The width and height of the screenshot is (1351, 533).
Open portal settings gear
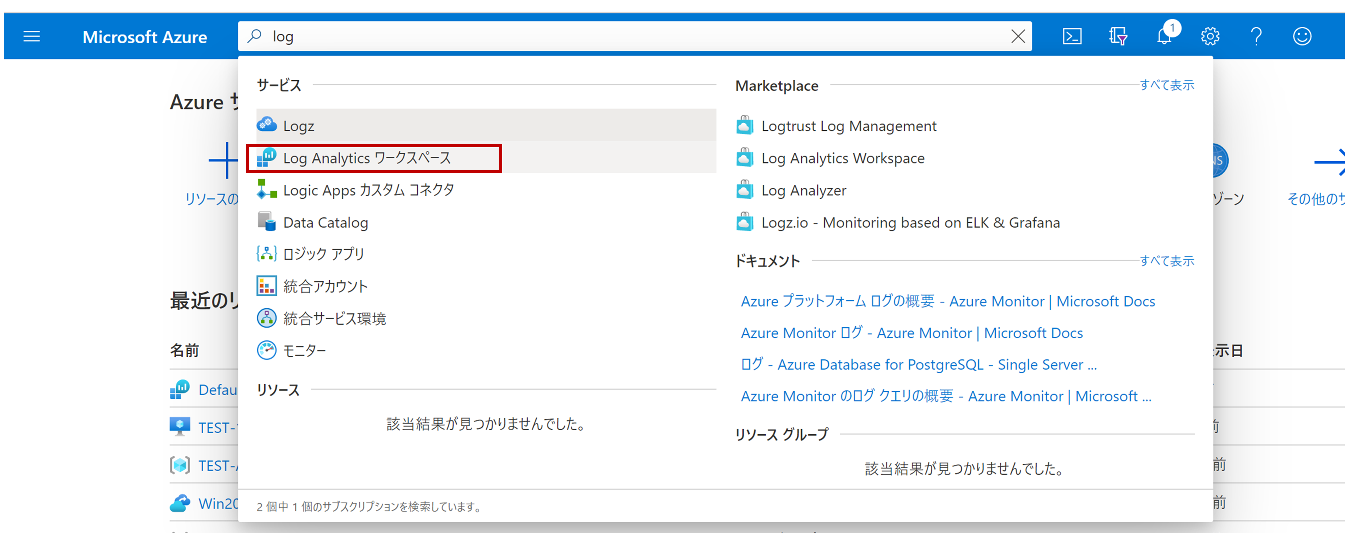(1210, 36)
